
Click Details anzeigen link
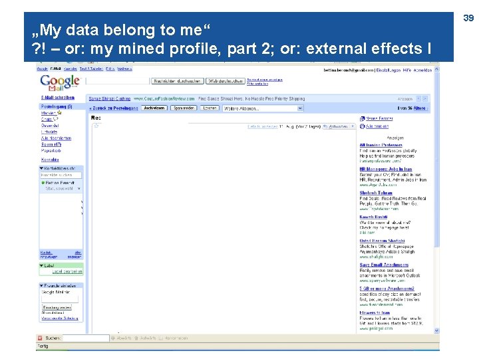262,126
